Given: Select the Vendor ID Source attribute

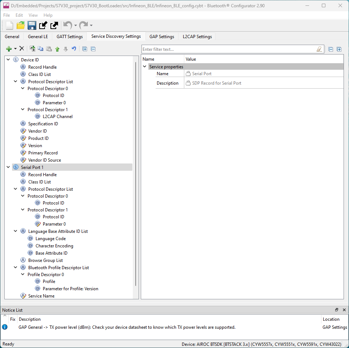Looking at the screenshot, I should click(x=45, y=160).
